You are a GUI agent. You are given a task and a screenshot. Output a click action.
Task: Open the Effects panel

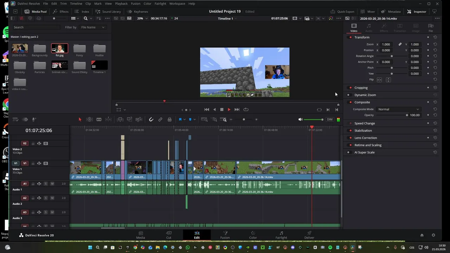(x=60, y=12)
